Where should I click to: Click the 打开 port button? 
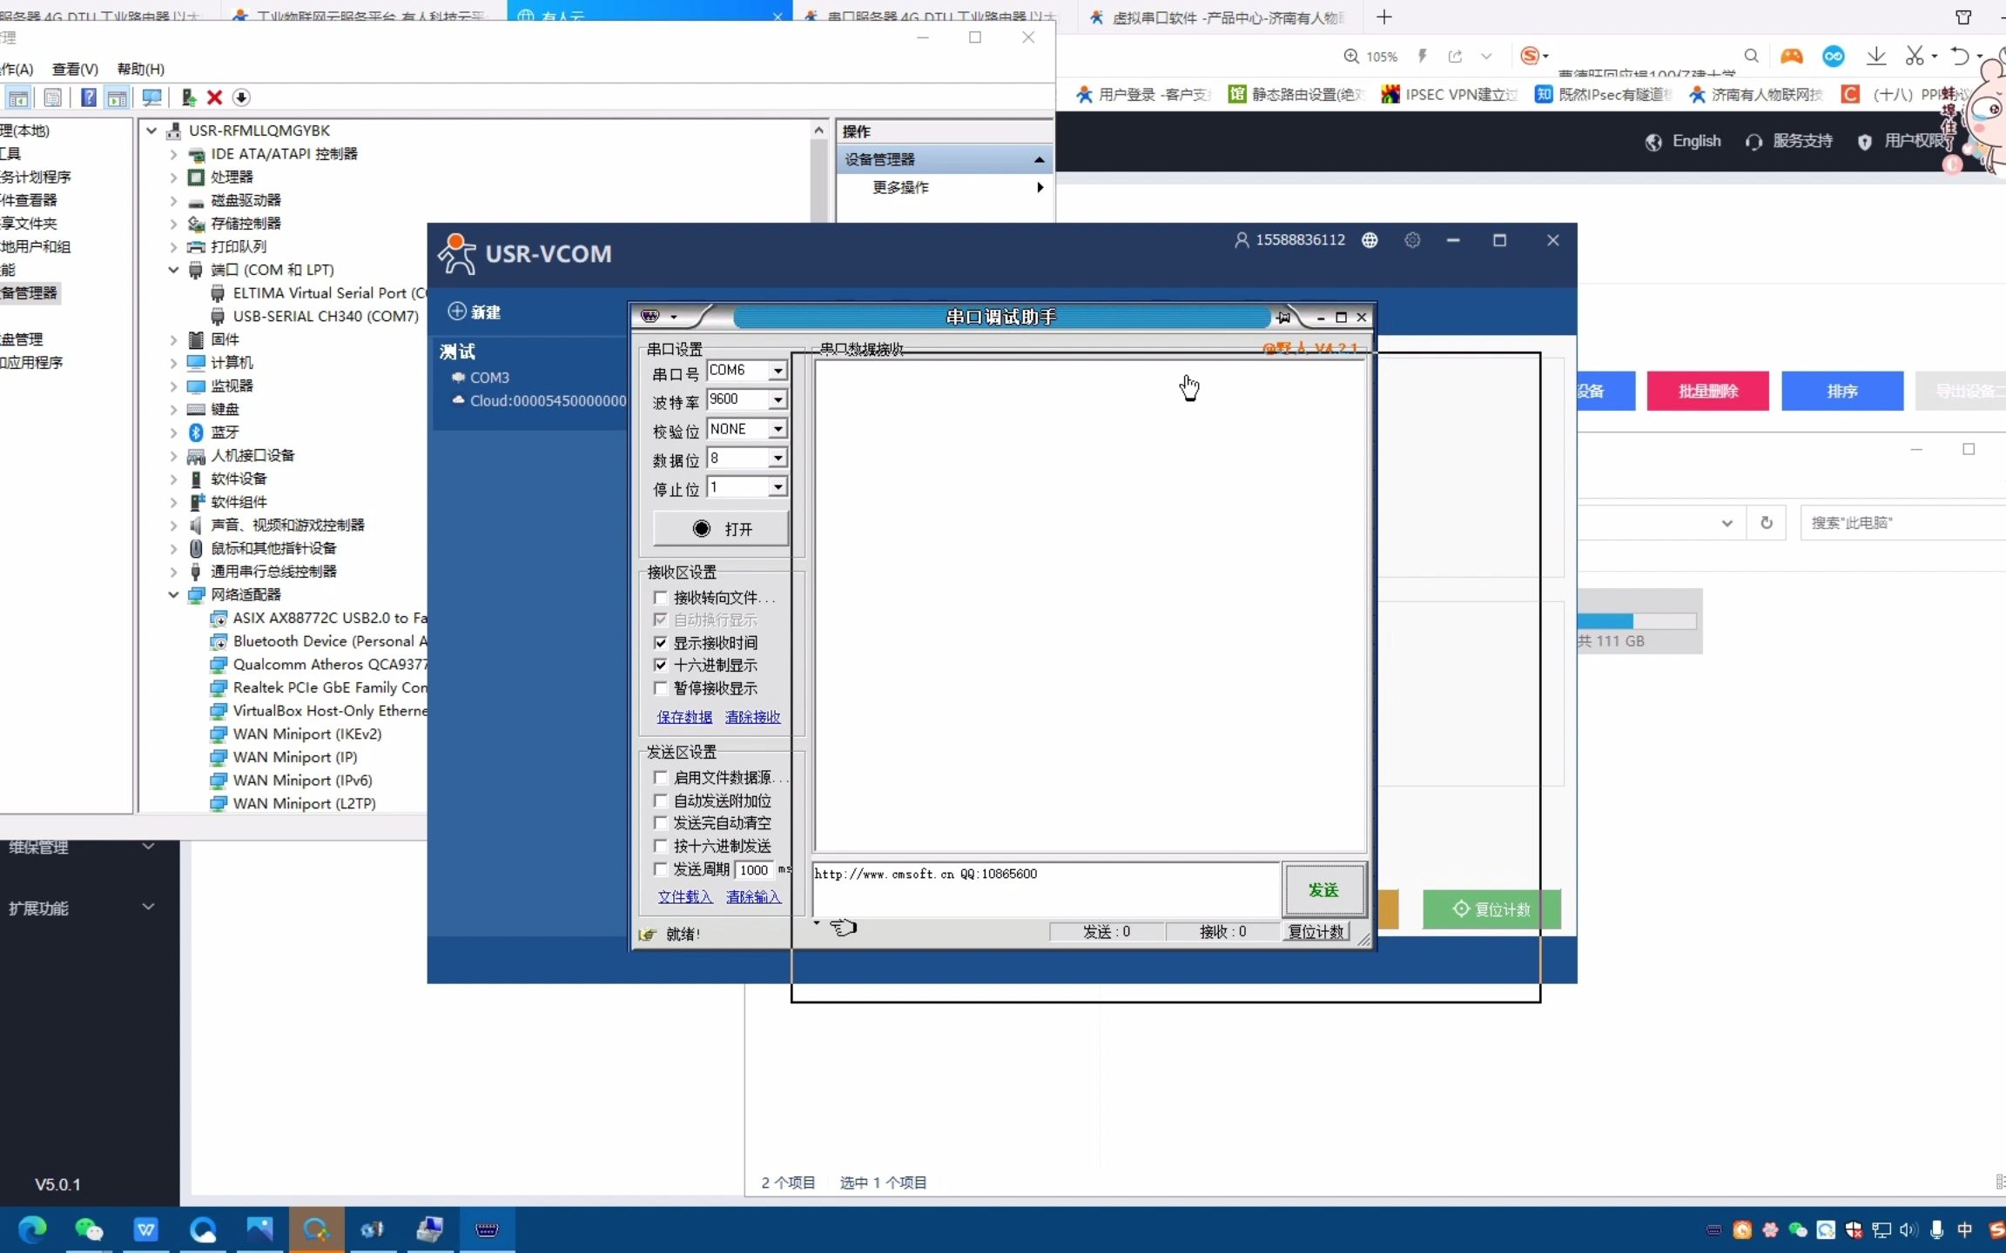click(x=721, y=529)
